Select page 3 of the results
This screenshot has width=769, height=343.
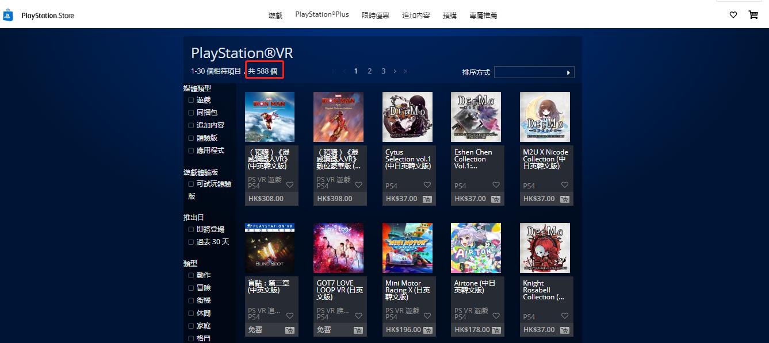click(383, 71)
